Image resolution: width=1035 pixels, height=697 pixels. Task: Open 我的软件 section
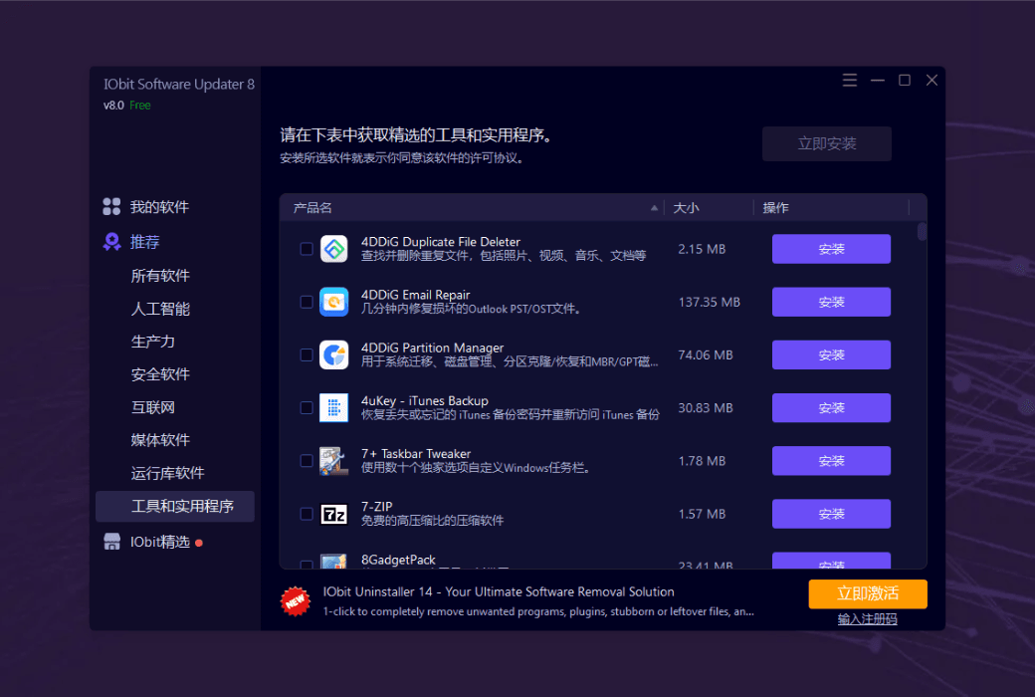[159, 207]
